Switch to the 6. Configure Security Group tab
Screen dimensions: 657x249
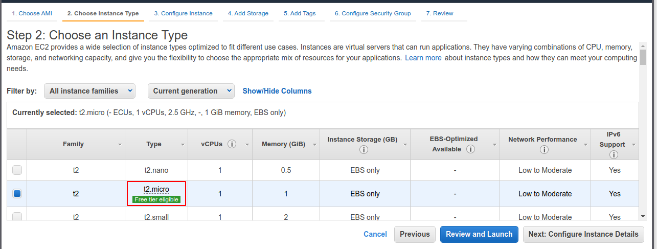click(x=373, y=13)
